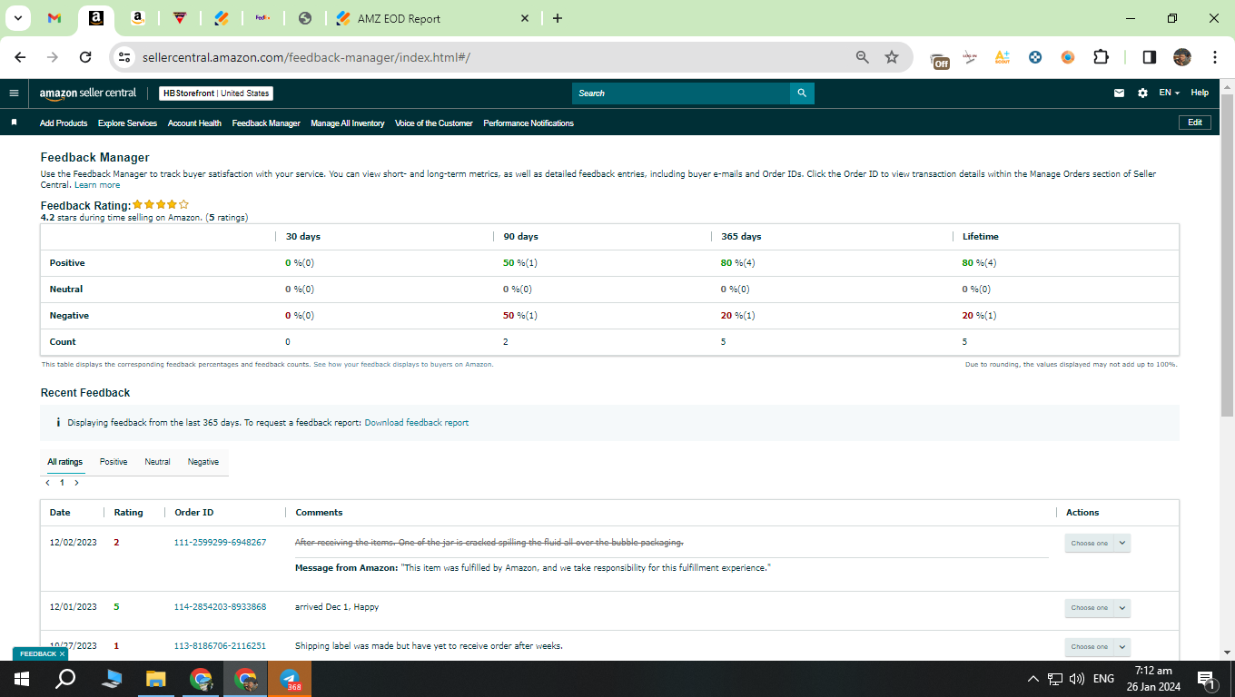1235x697 pixels.
Task: Expand Choose one dropdown for 12/01/2023 feedback
Action: pos(1098,608)
